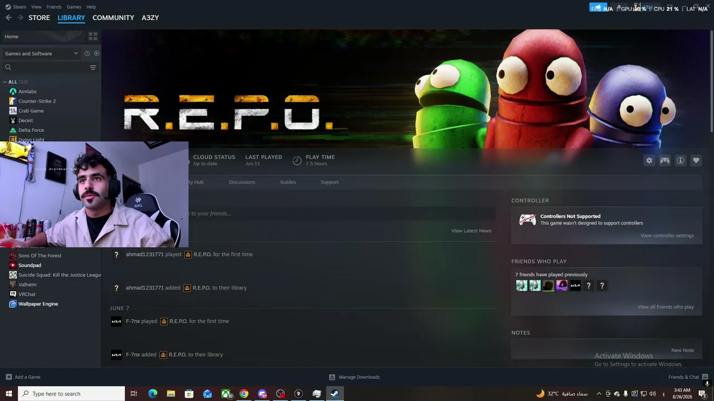Open the Windows Start menu
This screenshot has width=714, height=401.
[9, 394]
